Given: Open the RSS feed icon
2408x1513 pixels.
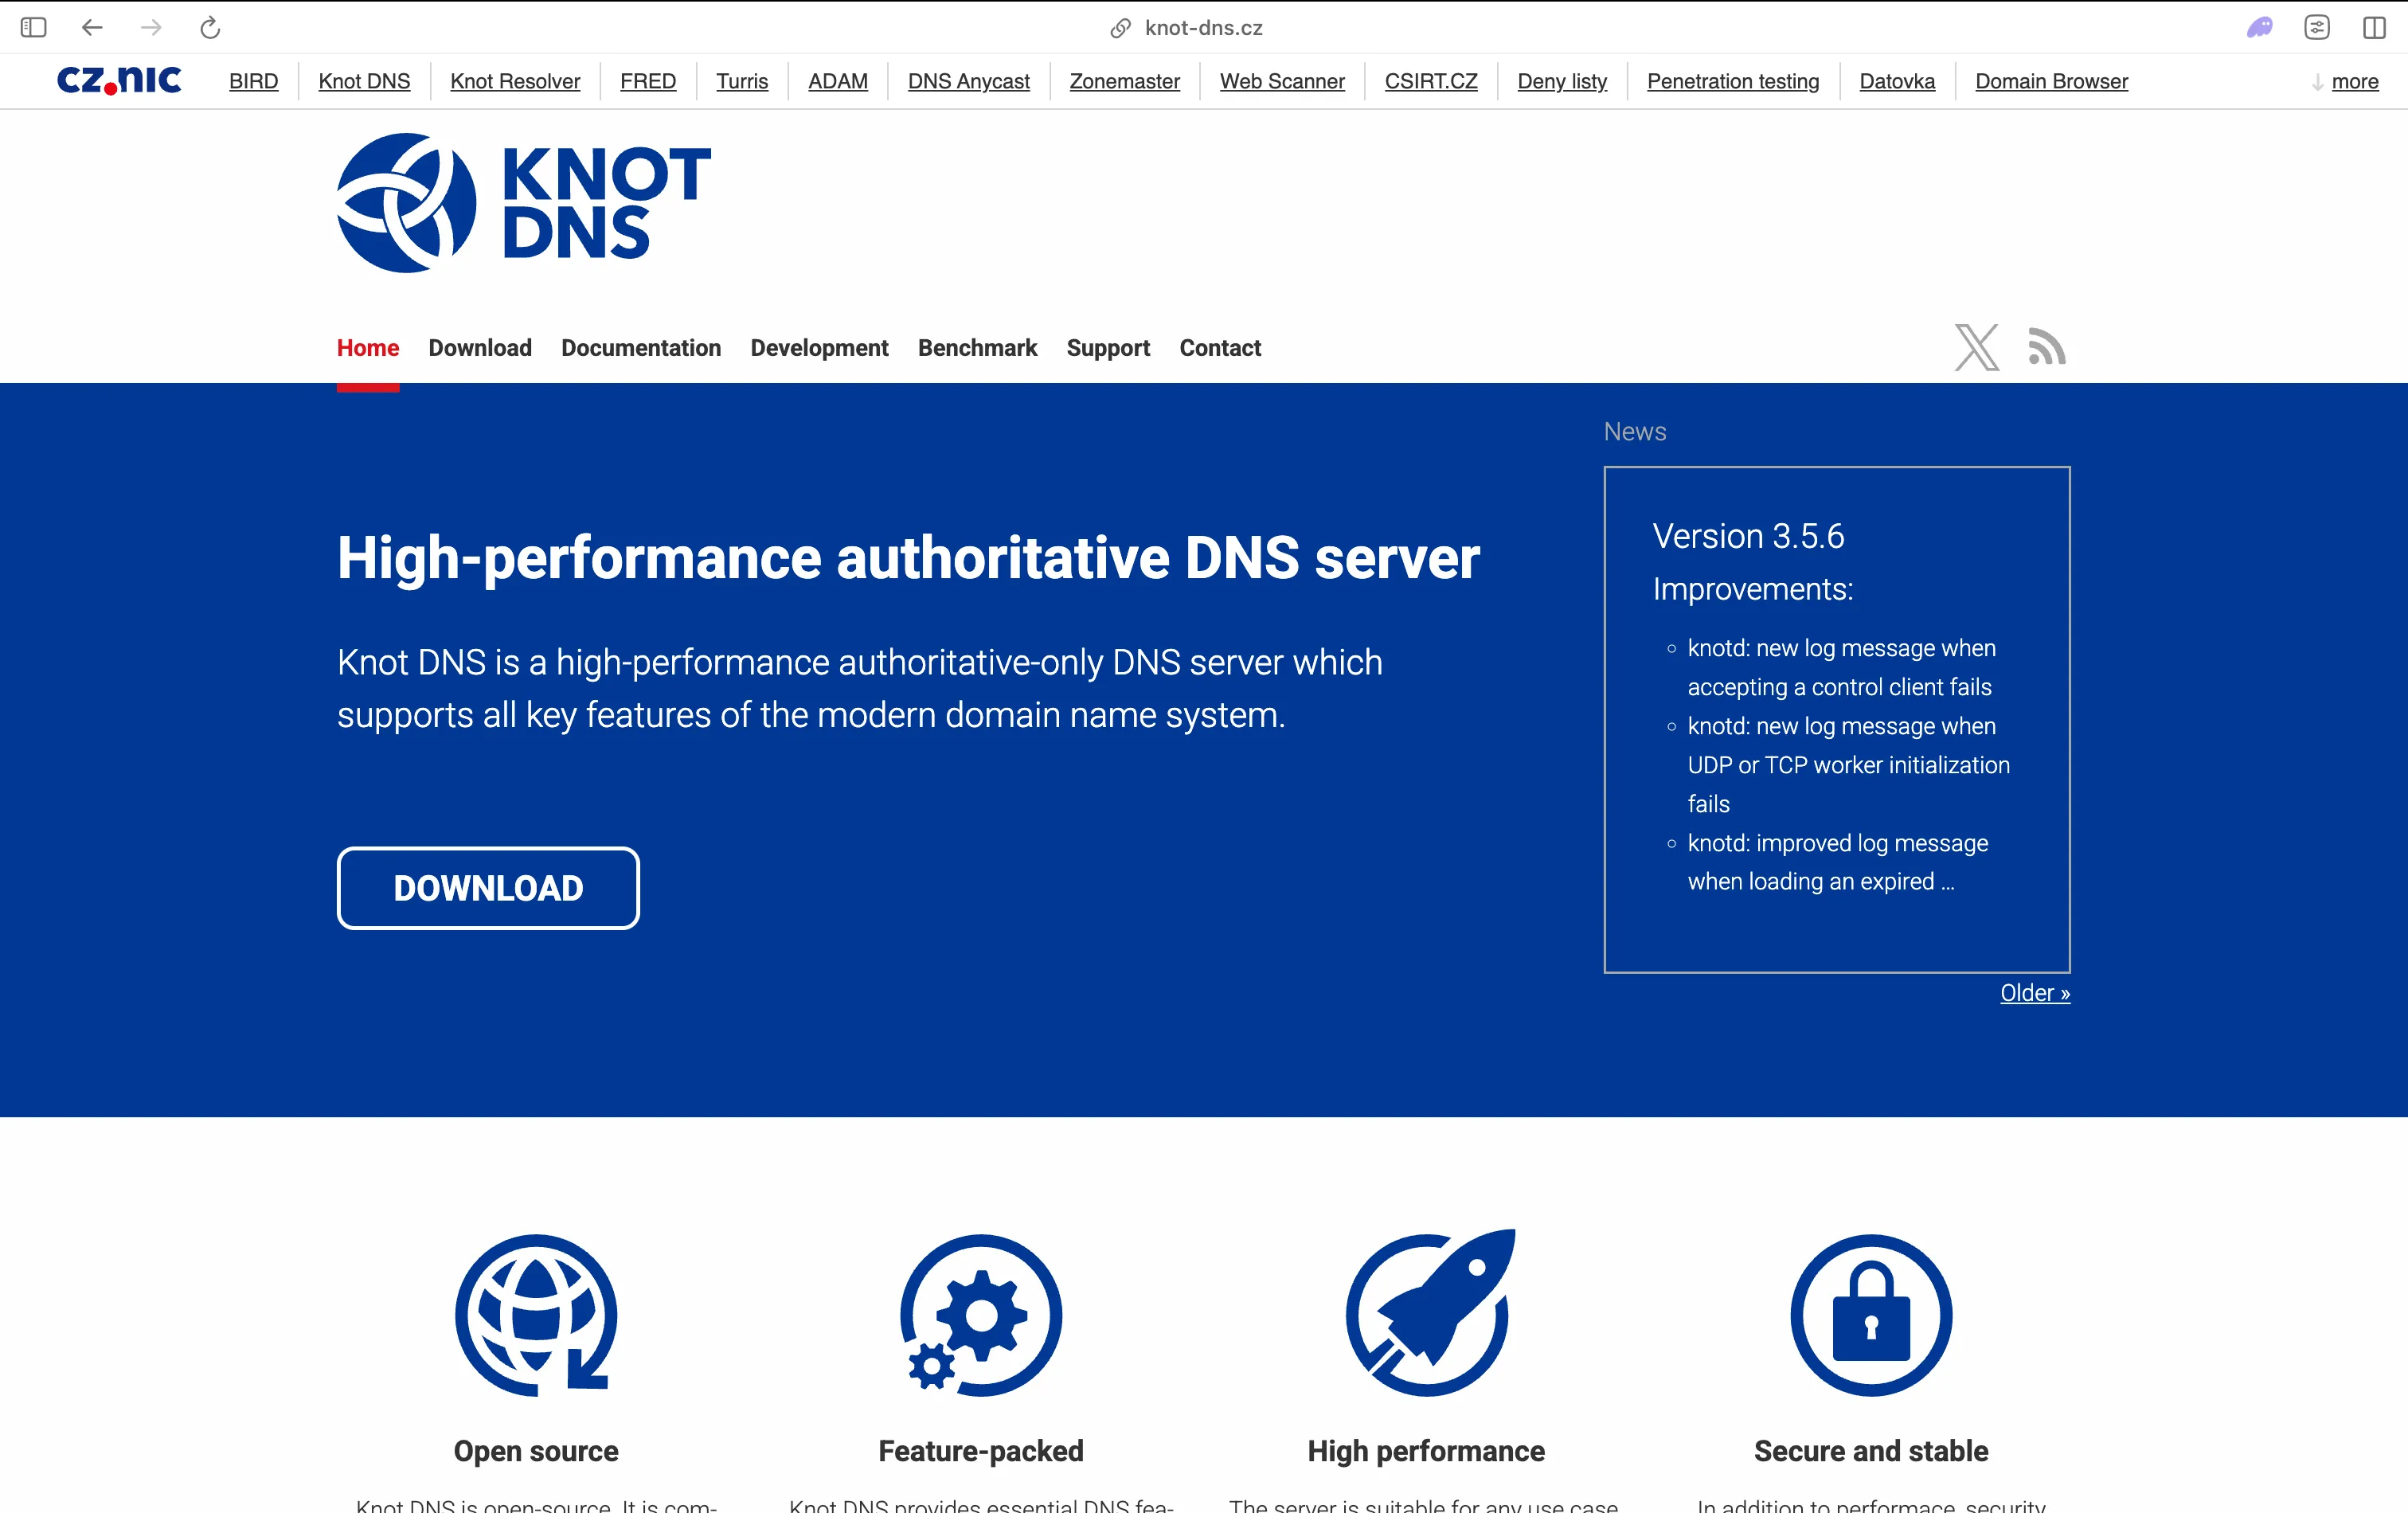Looking at the screenshot, I should click(2047, 347).
